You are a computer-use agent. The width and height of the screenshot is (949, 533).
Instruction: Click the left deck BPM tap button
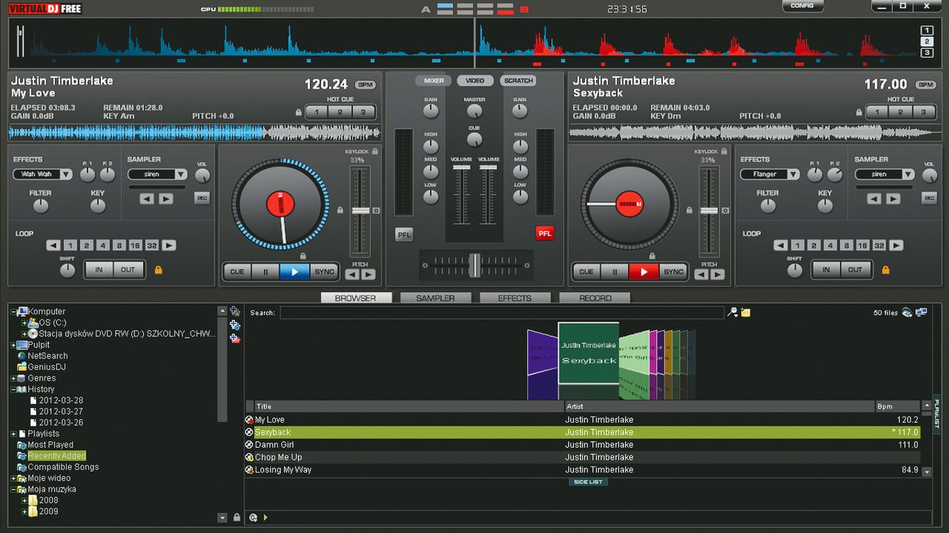pos(365,85)
